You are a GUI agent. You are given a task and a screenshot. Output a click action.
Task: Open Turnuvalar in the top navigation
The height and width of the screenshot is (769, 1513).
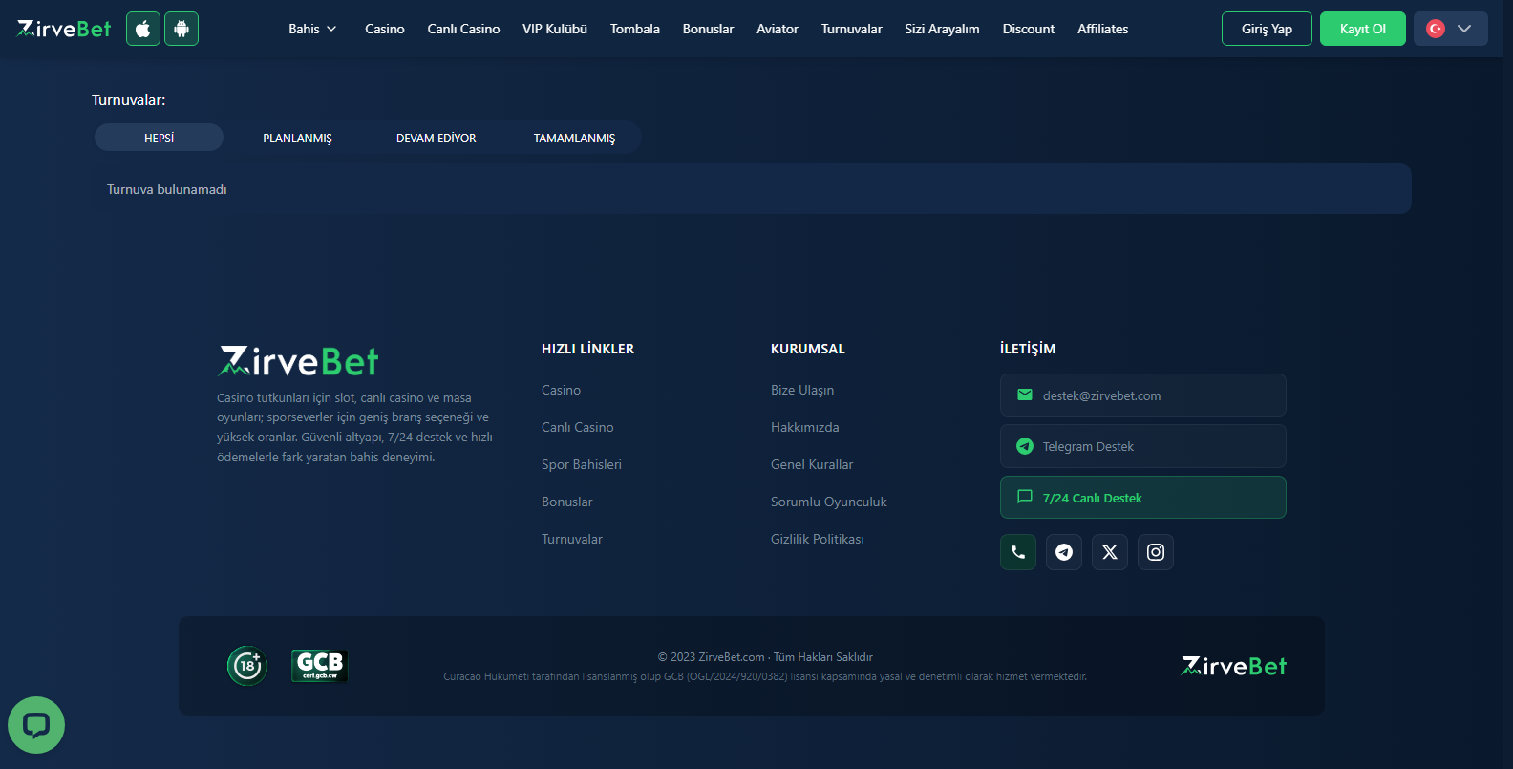pos(852,29)
